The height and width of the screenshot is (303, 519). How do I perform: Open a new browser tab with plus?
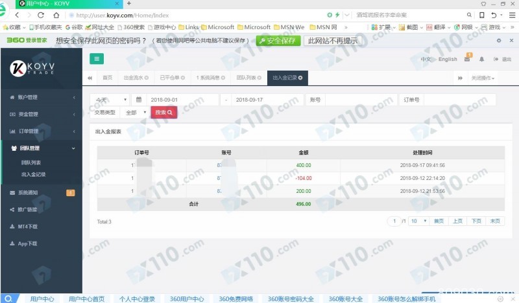pyautogui.click(x=129, y=3)
